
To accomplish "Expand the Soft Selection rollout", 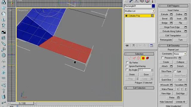I will pyautogui.click(x=139, y=88).
